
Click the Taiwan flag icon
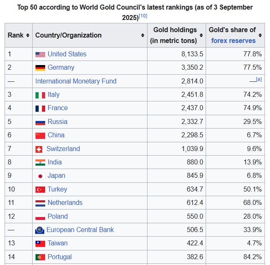40,244
